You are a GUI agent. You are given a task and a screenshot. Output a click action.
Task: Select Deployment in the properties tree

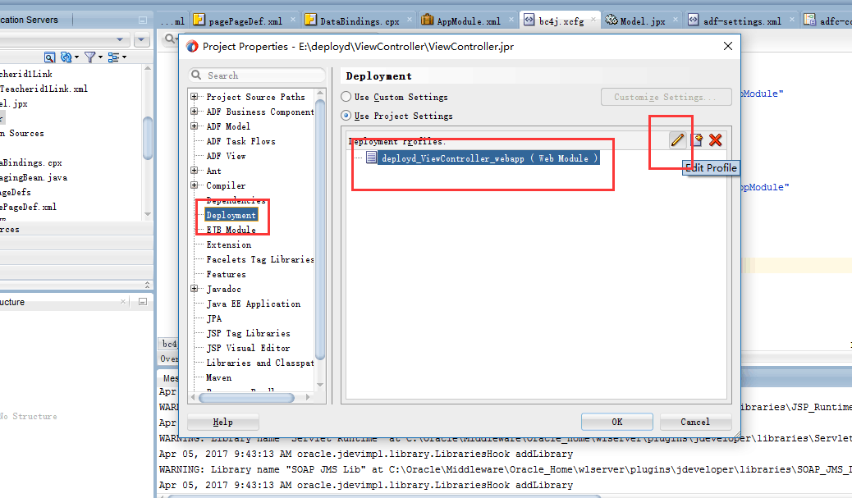231,215
